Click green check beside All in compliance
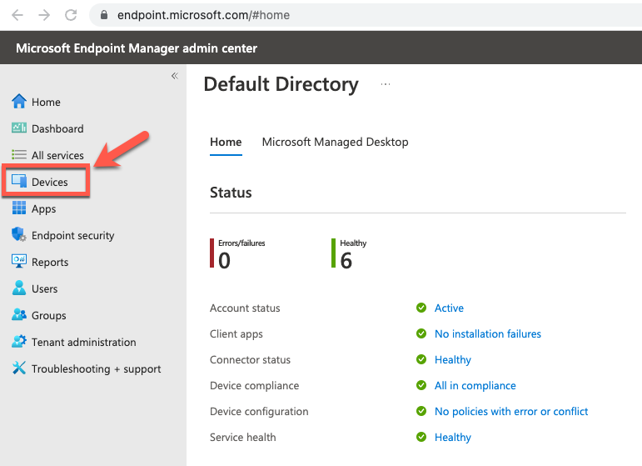 pyautogui.click(x=421, y=385)
